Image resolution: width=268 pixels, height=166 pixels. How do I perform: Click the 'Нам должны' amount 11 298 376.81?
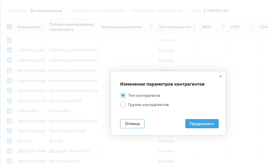pos(110,11)
